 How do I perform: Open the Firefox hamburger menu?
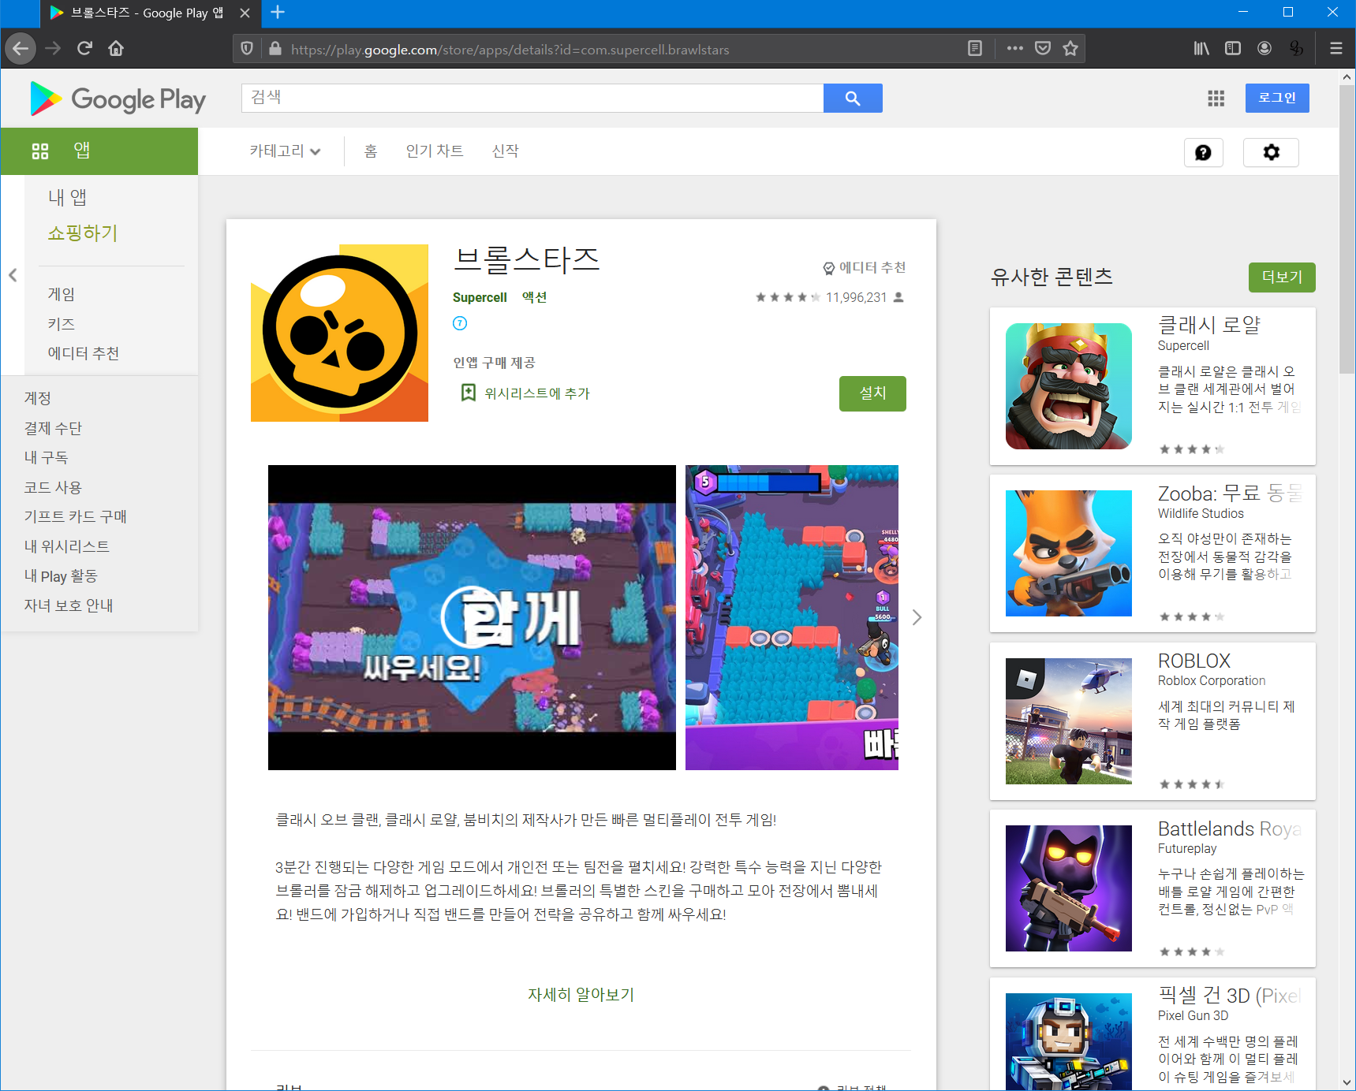click(x=1335, y=49)
